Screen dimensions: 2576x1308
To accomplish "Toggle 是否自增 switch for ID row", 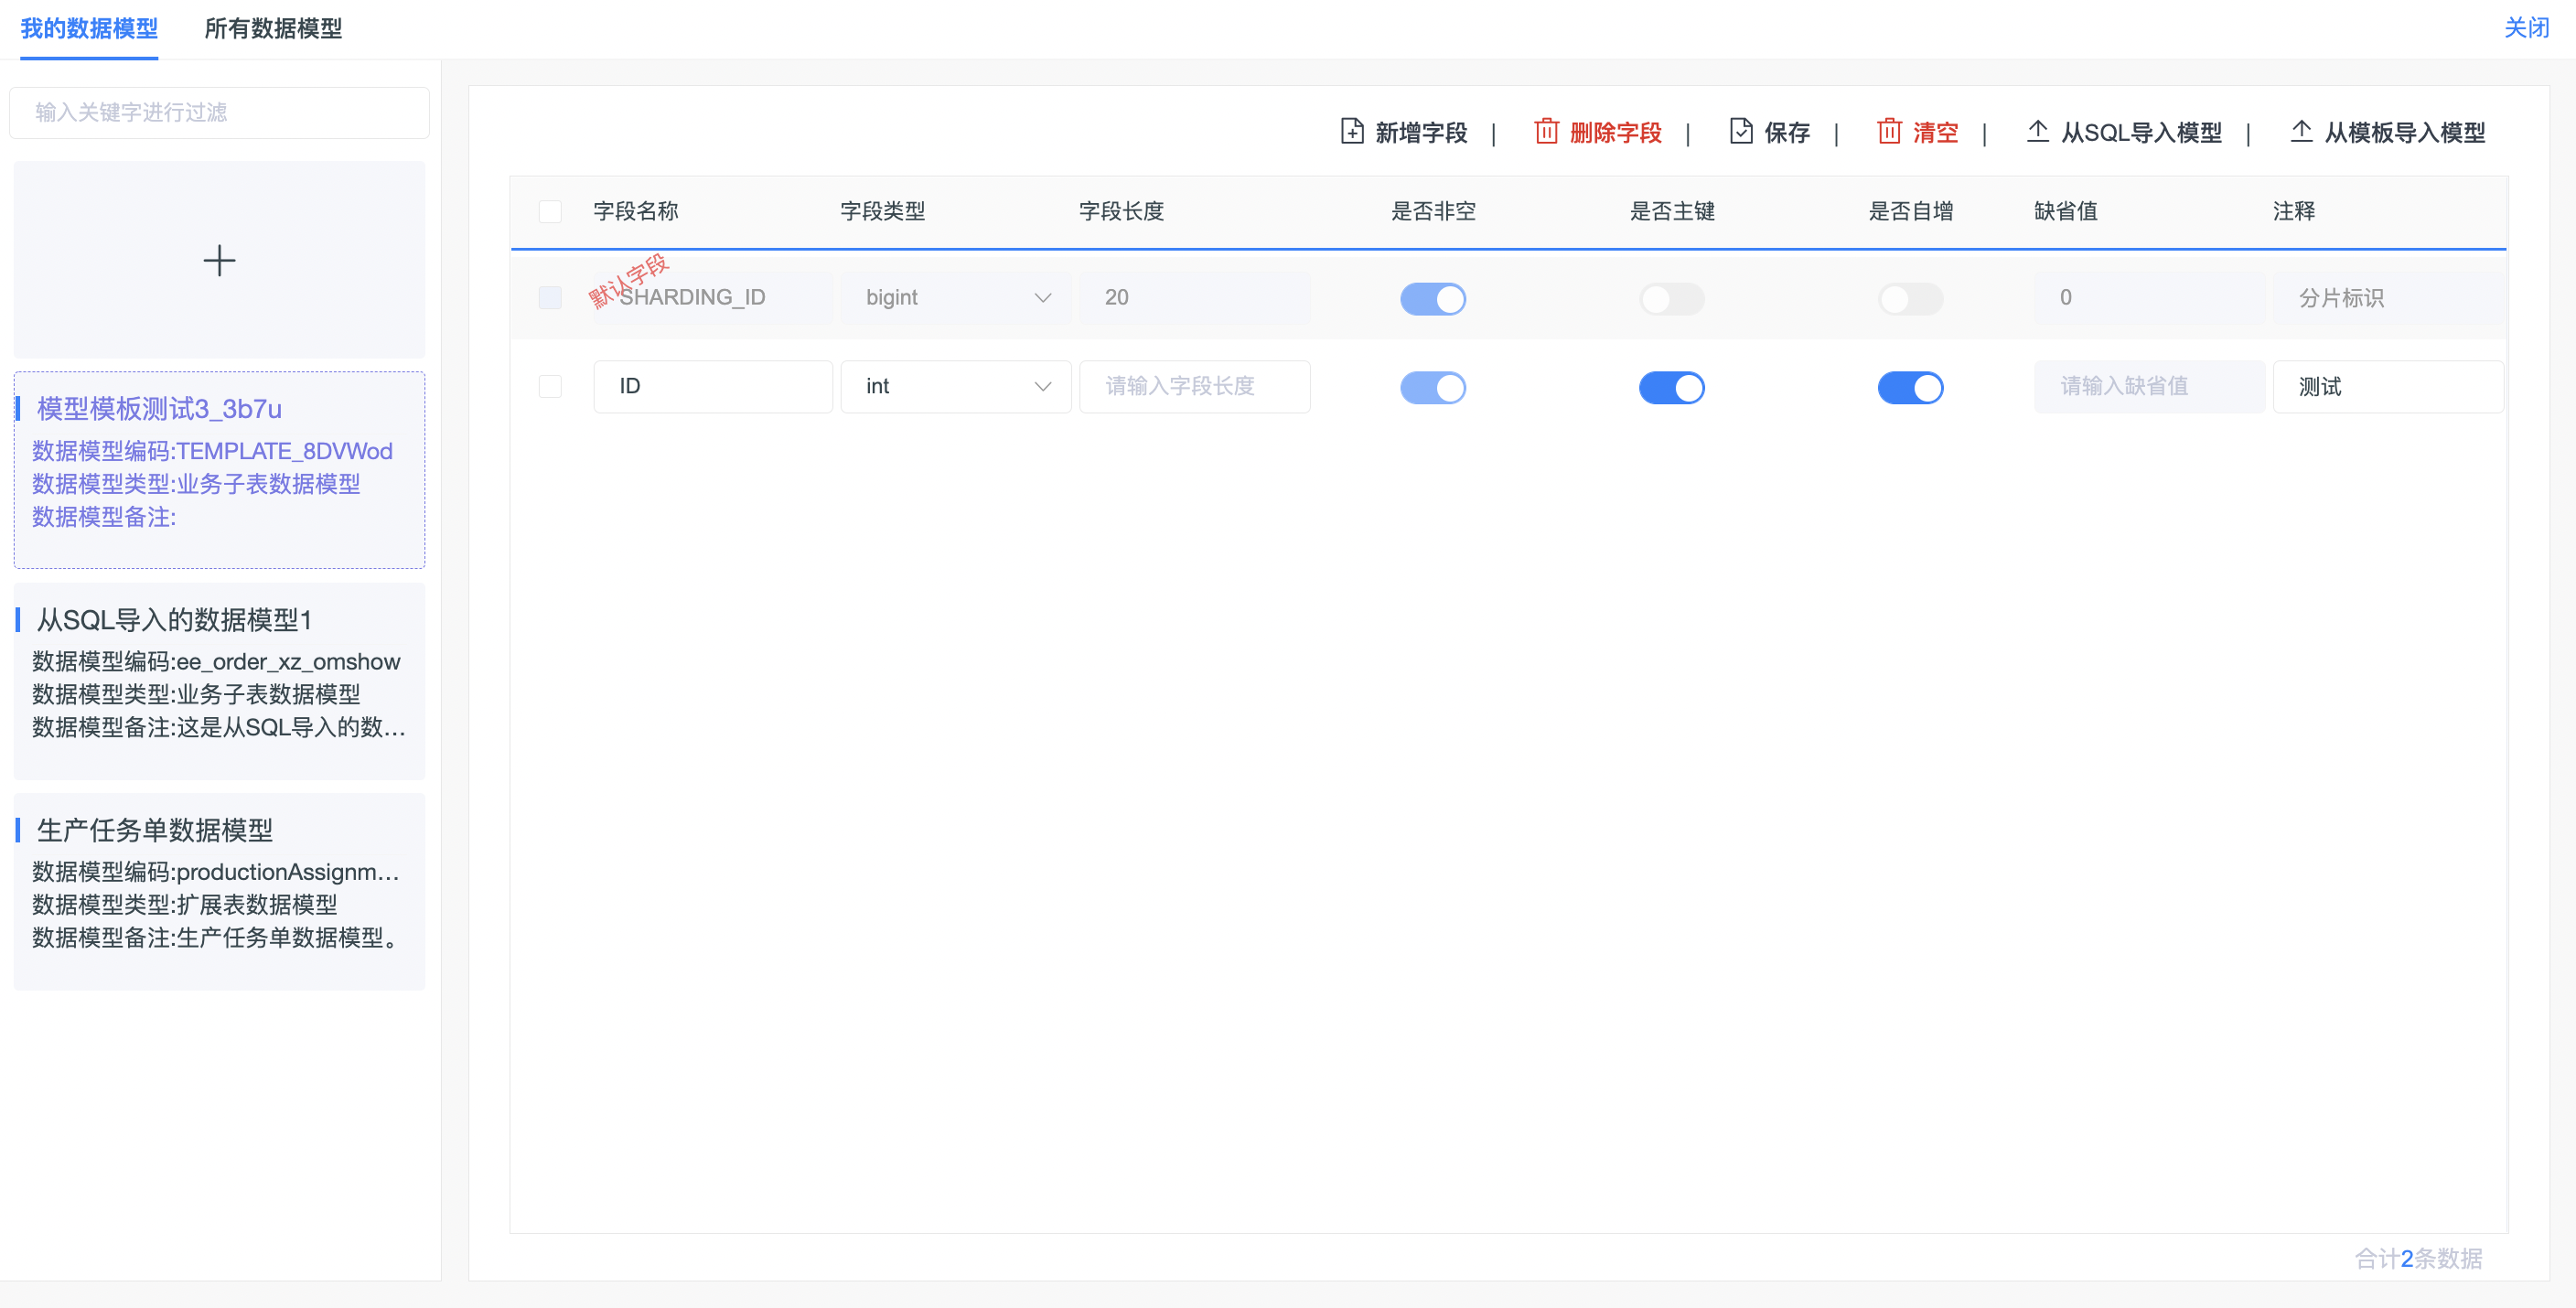I will [x=1910, y=387].
